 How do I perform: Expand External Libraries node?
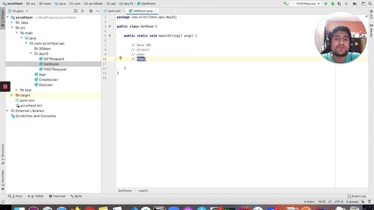(7, 111)
